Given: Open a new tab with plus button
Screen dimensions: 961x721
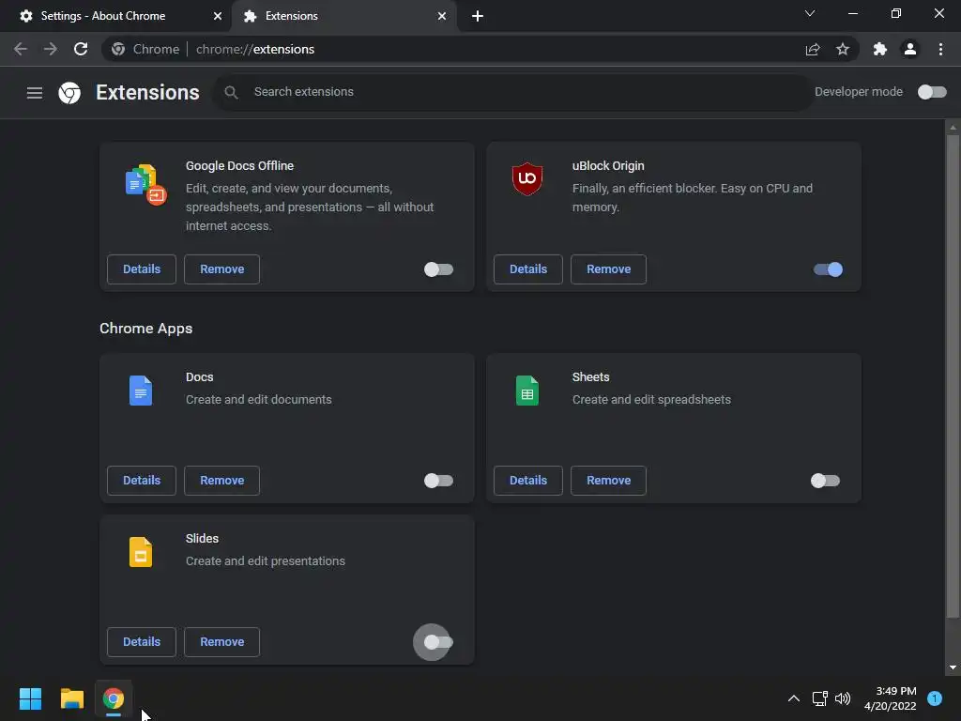Looking at the screenshot, I should pos(478,16).
